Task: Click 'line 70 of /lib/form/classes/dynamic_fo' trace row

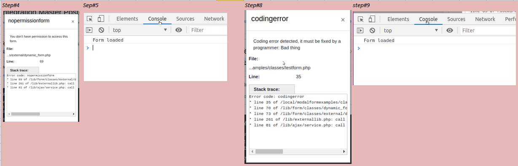Action: click(x=298, y=108)
